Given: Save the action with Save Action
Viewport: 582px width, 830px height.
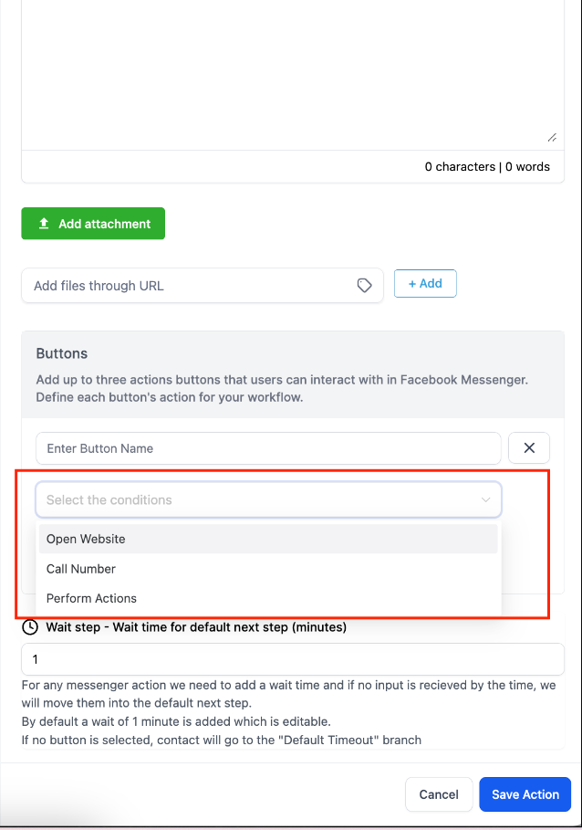Looking at the screenshot, I should [525, 794].
